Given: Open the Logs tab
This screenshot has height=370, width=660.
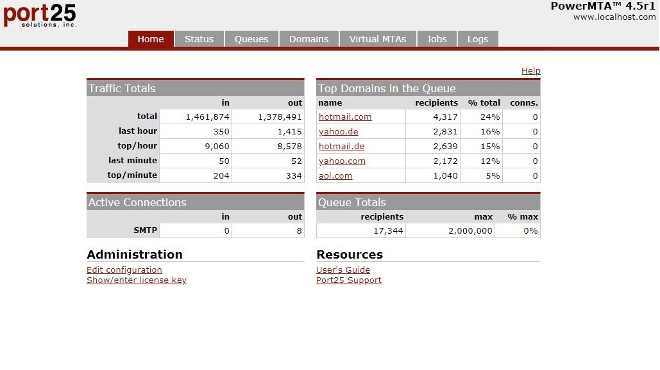Looking at the screenshot, I should 478,39.
